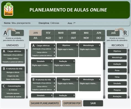Screen dimensions: 131x109
Task: Close second Metodologia card with X
Action: click(99, 80)
